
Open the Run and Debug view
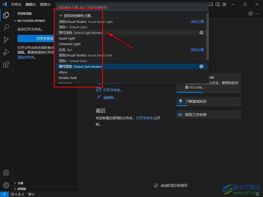[x=6, y=52]
